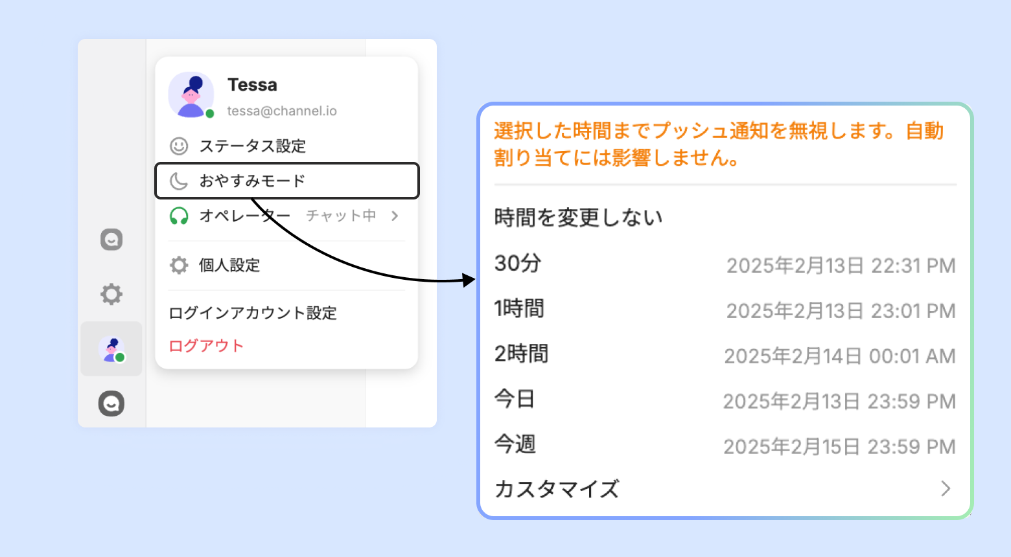1011x557 pixels.
Task: Click Tessa's avatar in left sidebar
Action: (x=111, y=349)
